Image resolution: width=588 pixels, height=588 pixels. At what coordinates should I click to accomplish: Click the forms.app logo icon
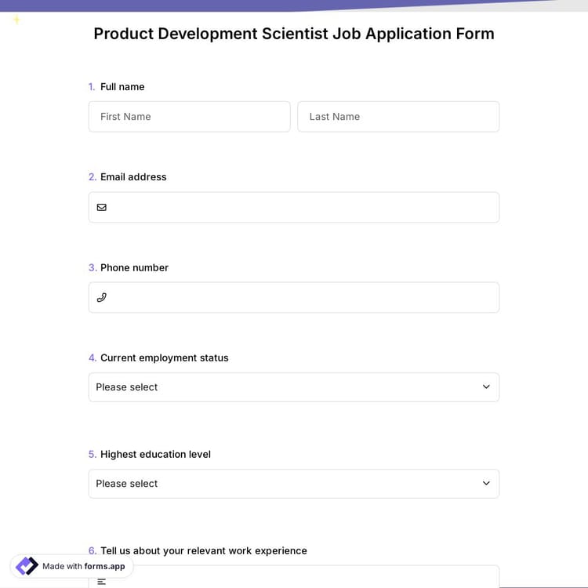pyautogui.click(x=27, y=566)
